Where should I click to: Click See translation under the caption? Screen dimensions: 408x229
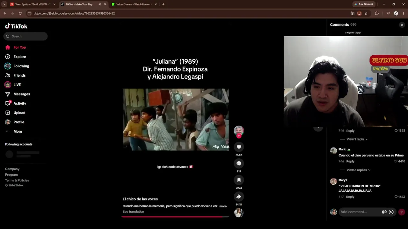tap(133, 212)
